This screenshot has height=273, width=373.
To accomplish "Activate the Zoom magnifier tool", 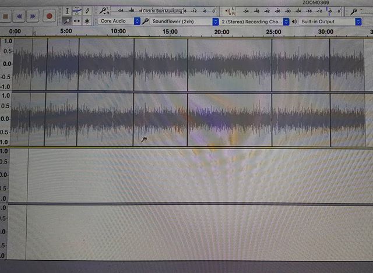I will (x=67, y=21).
